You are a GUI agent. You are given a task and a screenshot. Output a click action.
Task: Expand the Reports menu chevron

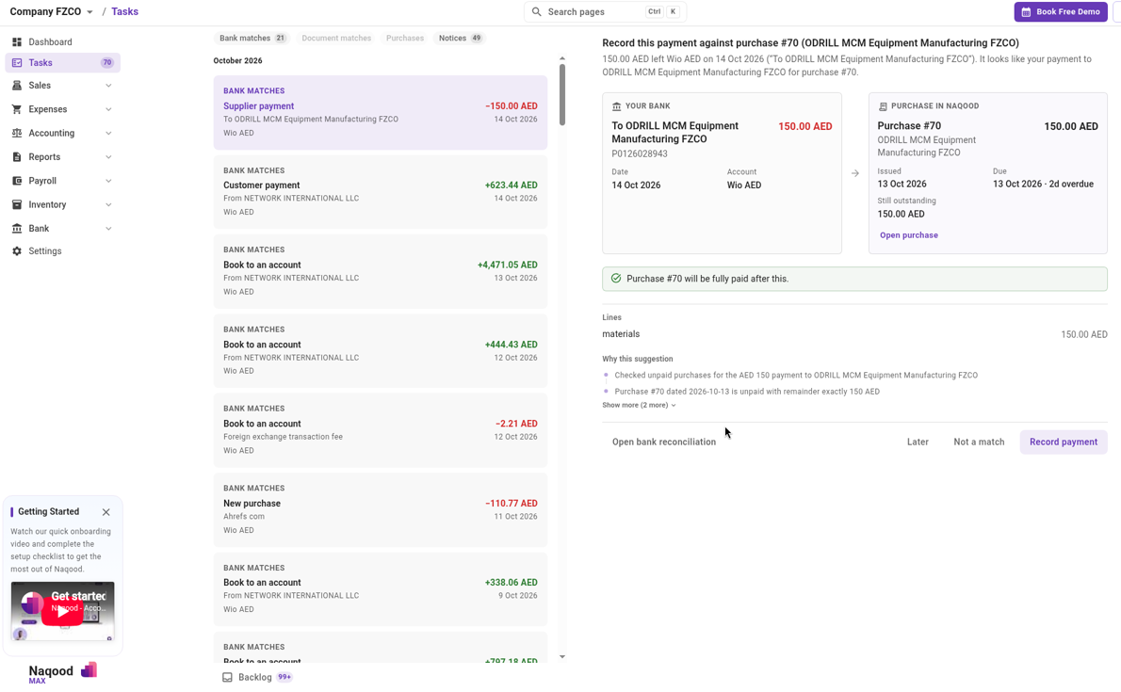tap(108, 157)
